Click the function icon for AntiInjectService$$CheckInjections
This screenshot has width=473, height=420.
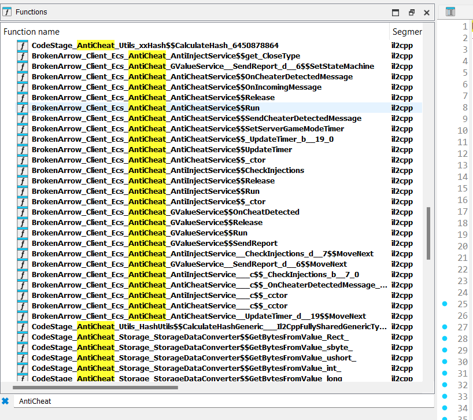coord(23,171)
